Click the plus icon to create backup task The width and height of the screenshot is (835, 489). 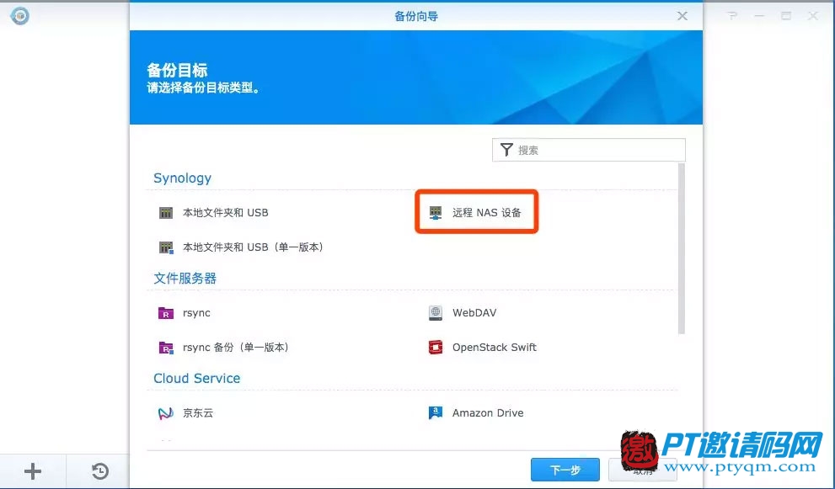pyautogui.click(x=33, y=471)
